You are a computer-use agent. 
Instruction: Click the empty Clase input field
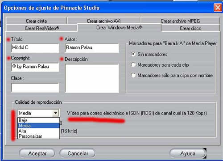click(x=35, y=88)
